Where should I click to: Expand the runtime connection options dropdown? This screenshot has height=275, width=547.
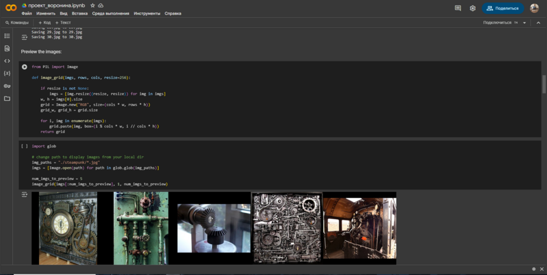pos(525,22)
